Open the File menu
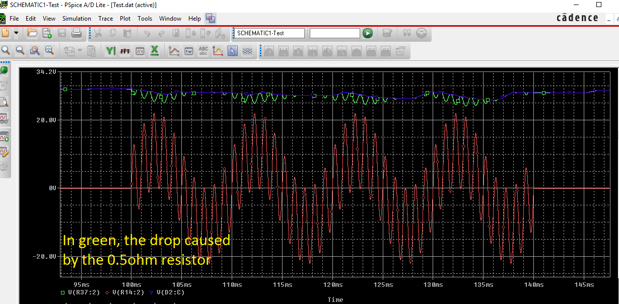 pos(14,19)
